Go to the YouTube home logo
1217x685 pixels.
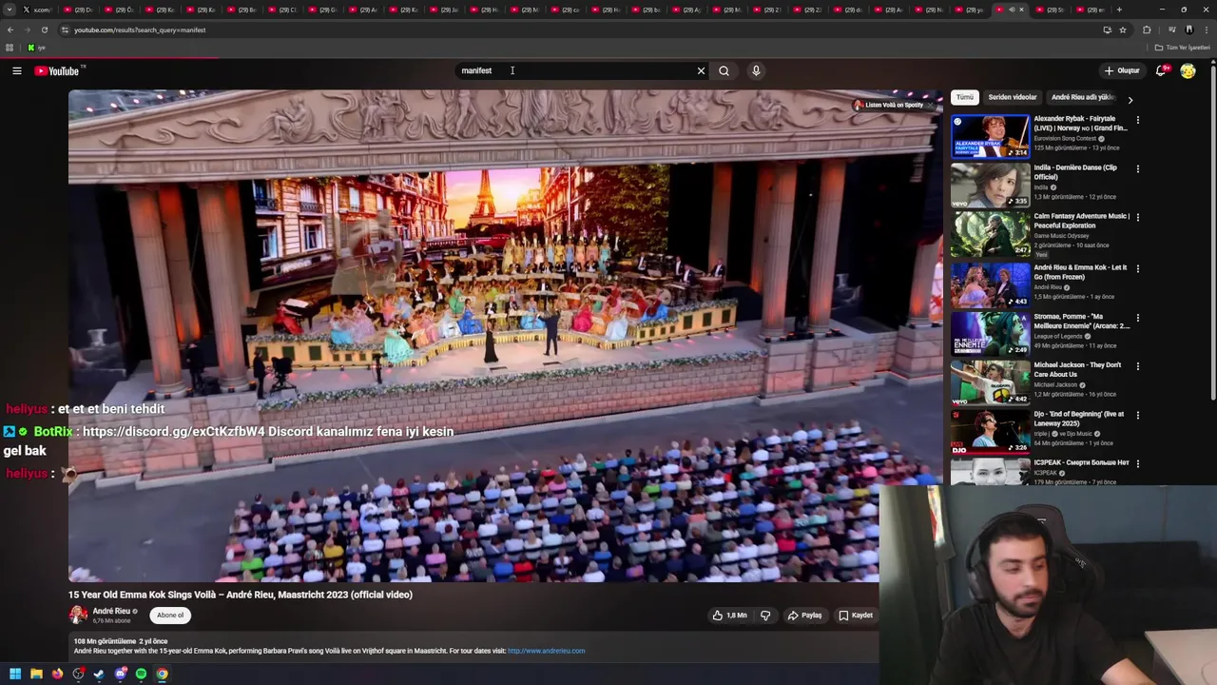coord(59,70)
